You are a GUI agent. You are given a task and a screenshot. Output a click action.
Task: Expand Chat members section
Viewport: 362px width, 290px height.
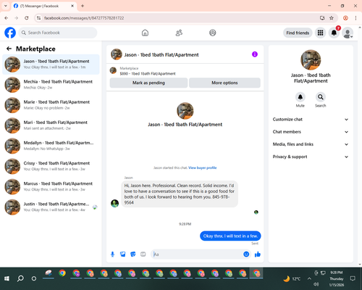tap(311, 132)
